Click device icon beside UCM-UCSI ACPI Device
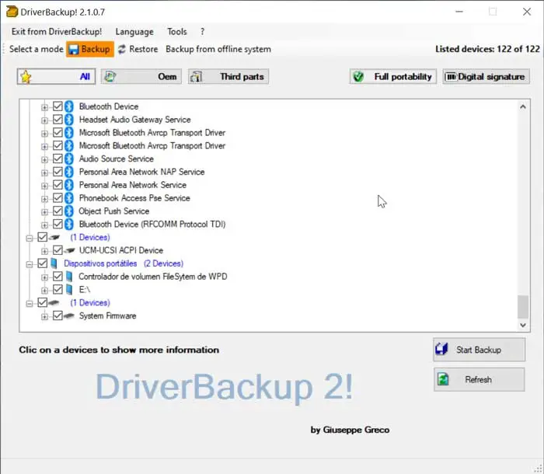 pos(70,250)
